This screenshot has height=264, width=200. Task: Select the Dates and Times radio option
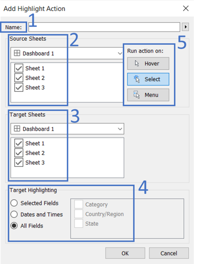[14, 214]
